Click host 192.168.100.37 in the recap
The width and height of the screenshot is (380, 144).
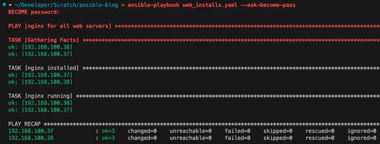tap(31, 131)
